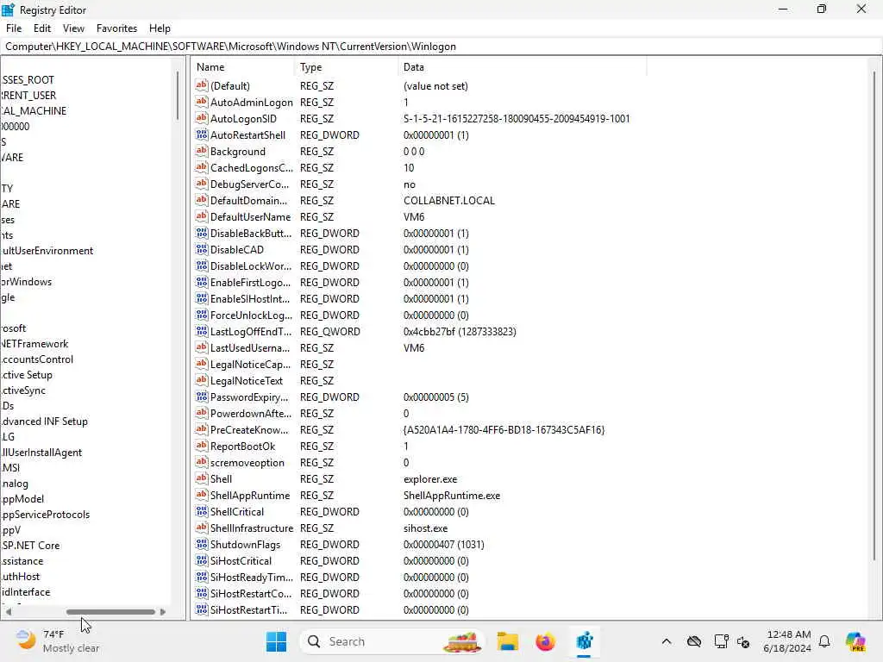
Task: Select the AccountsControl tree key
Action: [x=37, y=359]
